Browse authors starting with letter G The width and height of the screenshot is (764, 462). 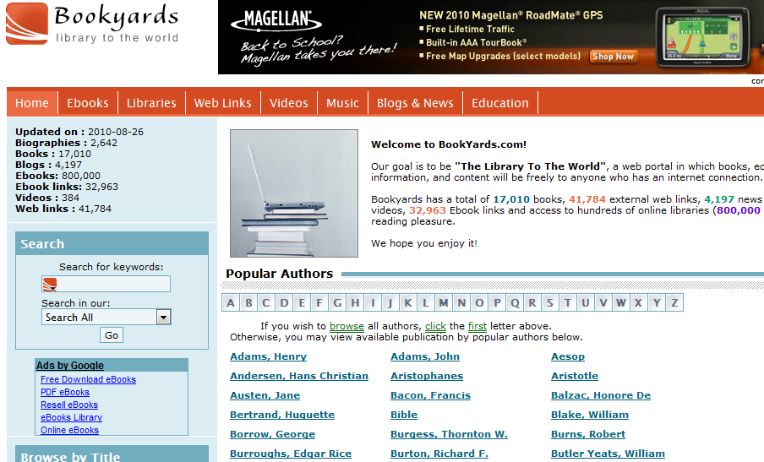(x=337, y=302)
